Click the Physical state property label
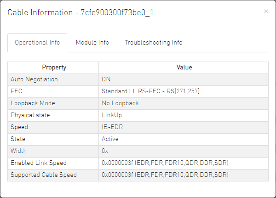 click(30, 115)
